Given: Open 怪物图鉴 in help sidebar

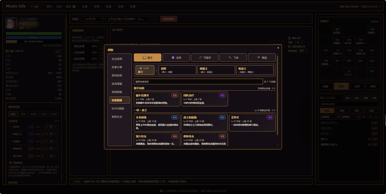Looking at the screenshot, I should [x=120, y=92].
